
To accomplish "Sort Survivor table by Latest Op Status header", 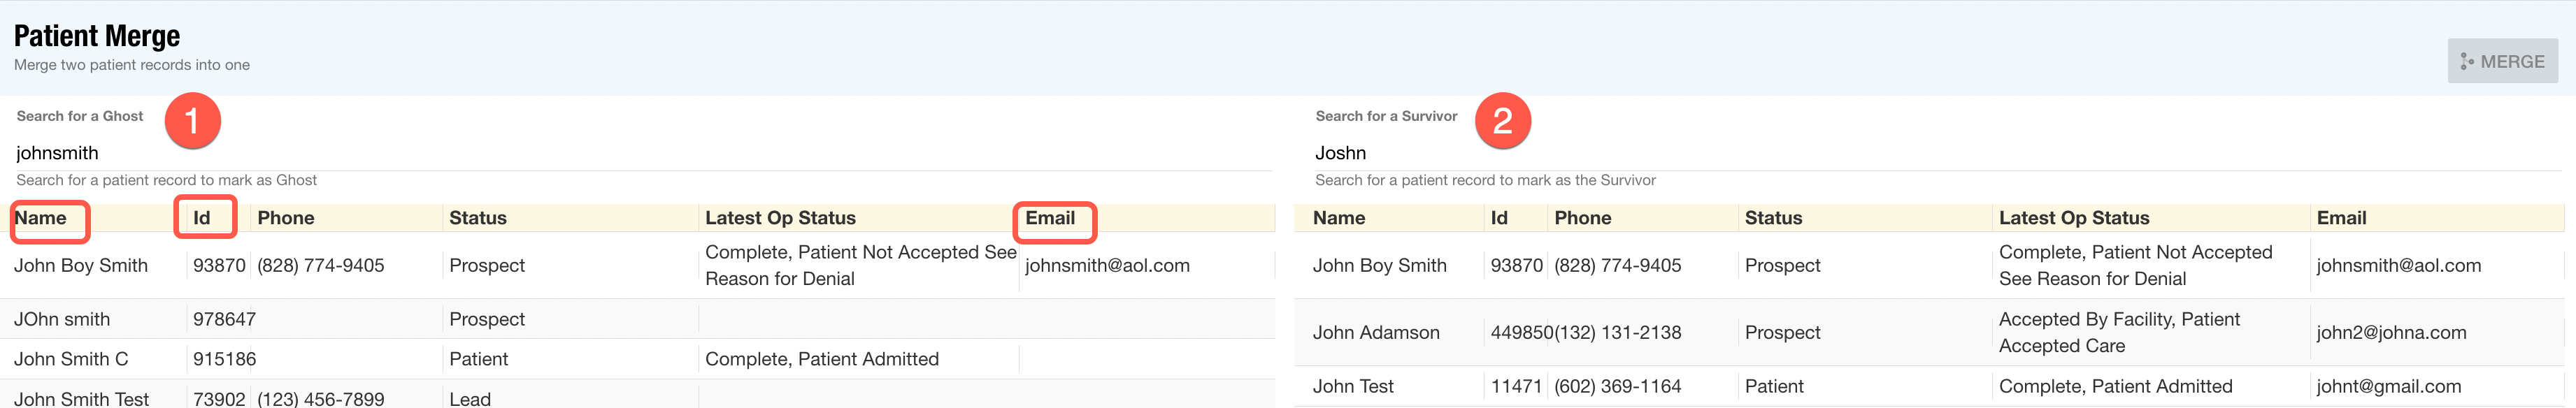I will (x=2073, y=218).
